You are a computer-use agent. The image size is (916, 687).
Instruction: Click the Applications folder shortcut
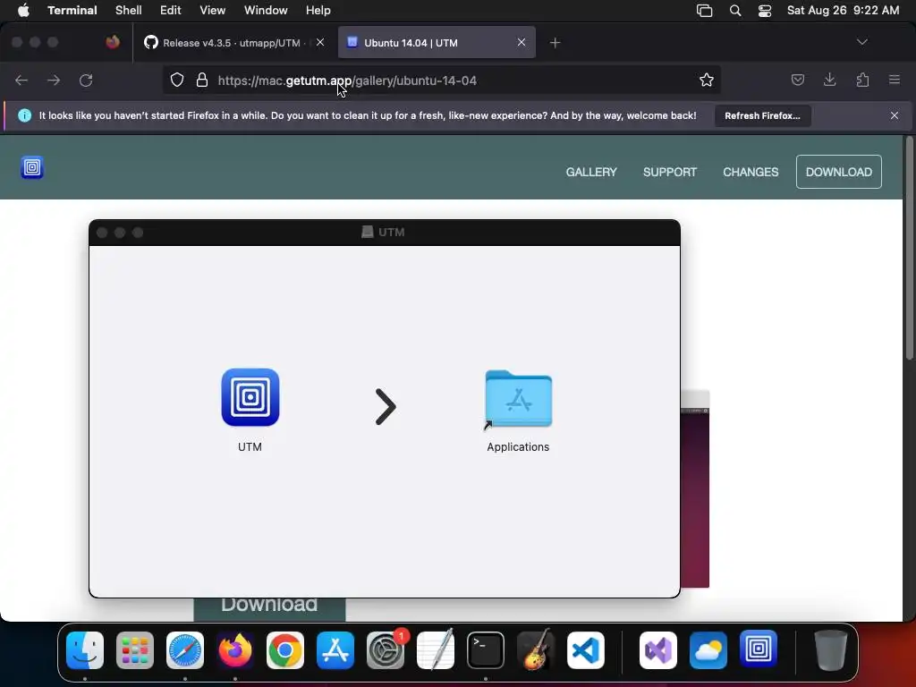[518, 400]
